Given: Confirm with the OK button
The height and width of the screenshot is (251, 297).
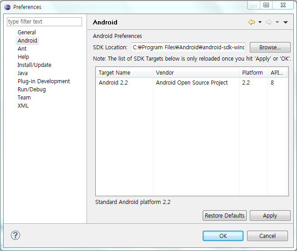Looking at the screenshot, I should pyautogui.click(x=223, y=236).
